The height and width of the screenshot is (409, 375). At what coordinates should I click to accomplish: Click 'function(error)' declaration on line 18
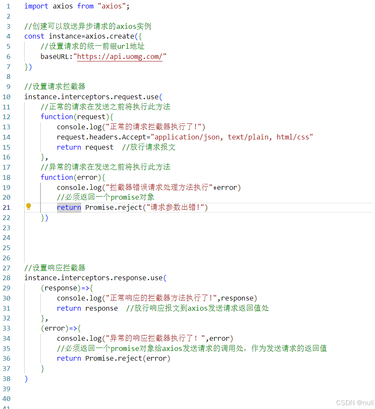tap(71, 177)
